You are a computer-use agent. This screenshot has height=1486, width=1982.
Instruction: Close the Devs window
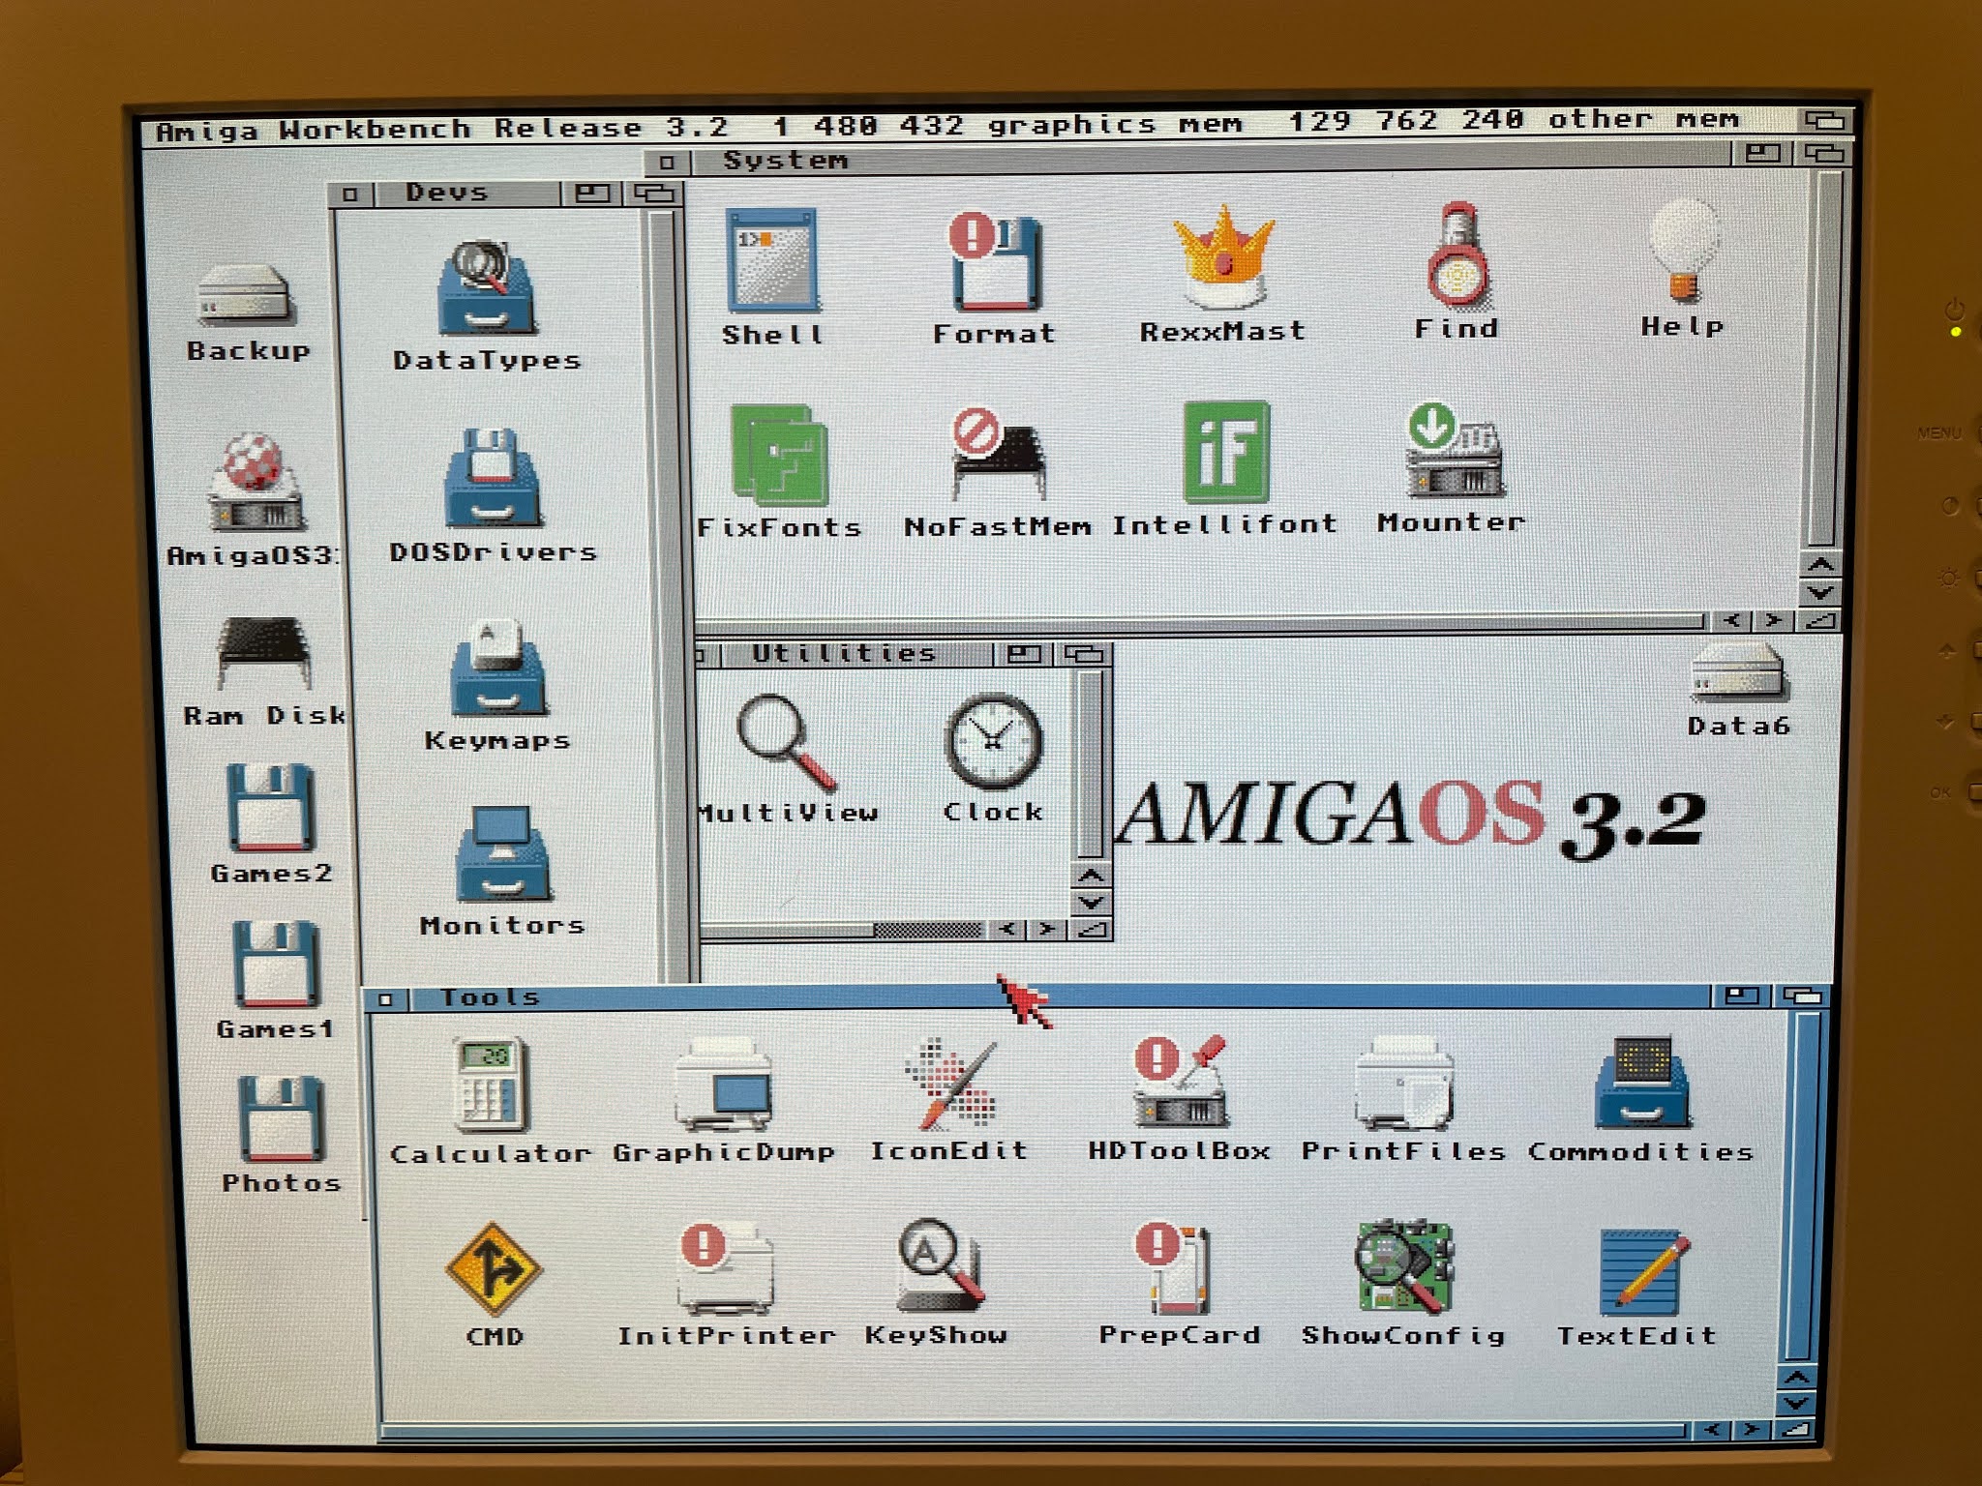351,194
